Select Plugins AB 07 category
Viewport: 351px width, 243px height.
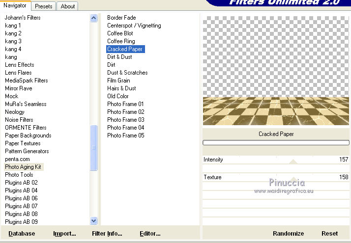tap(21, 206)
